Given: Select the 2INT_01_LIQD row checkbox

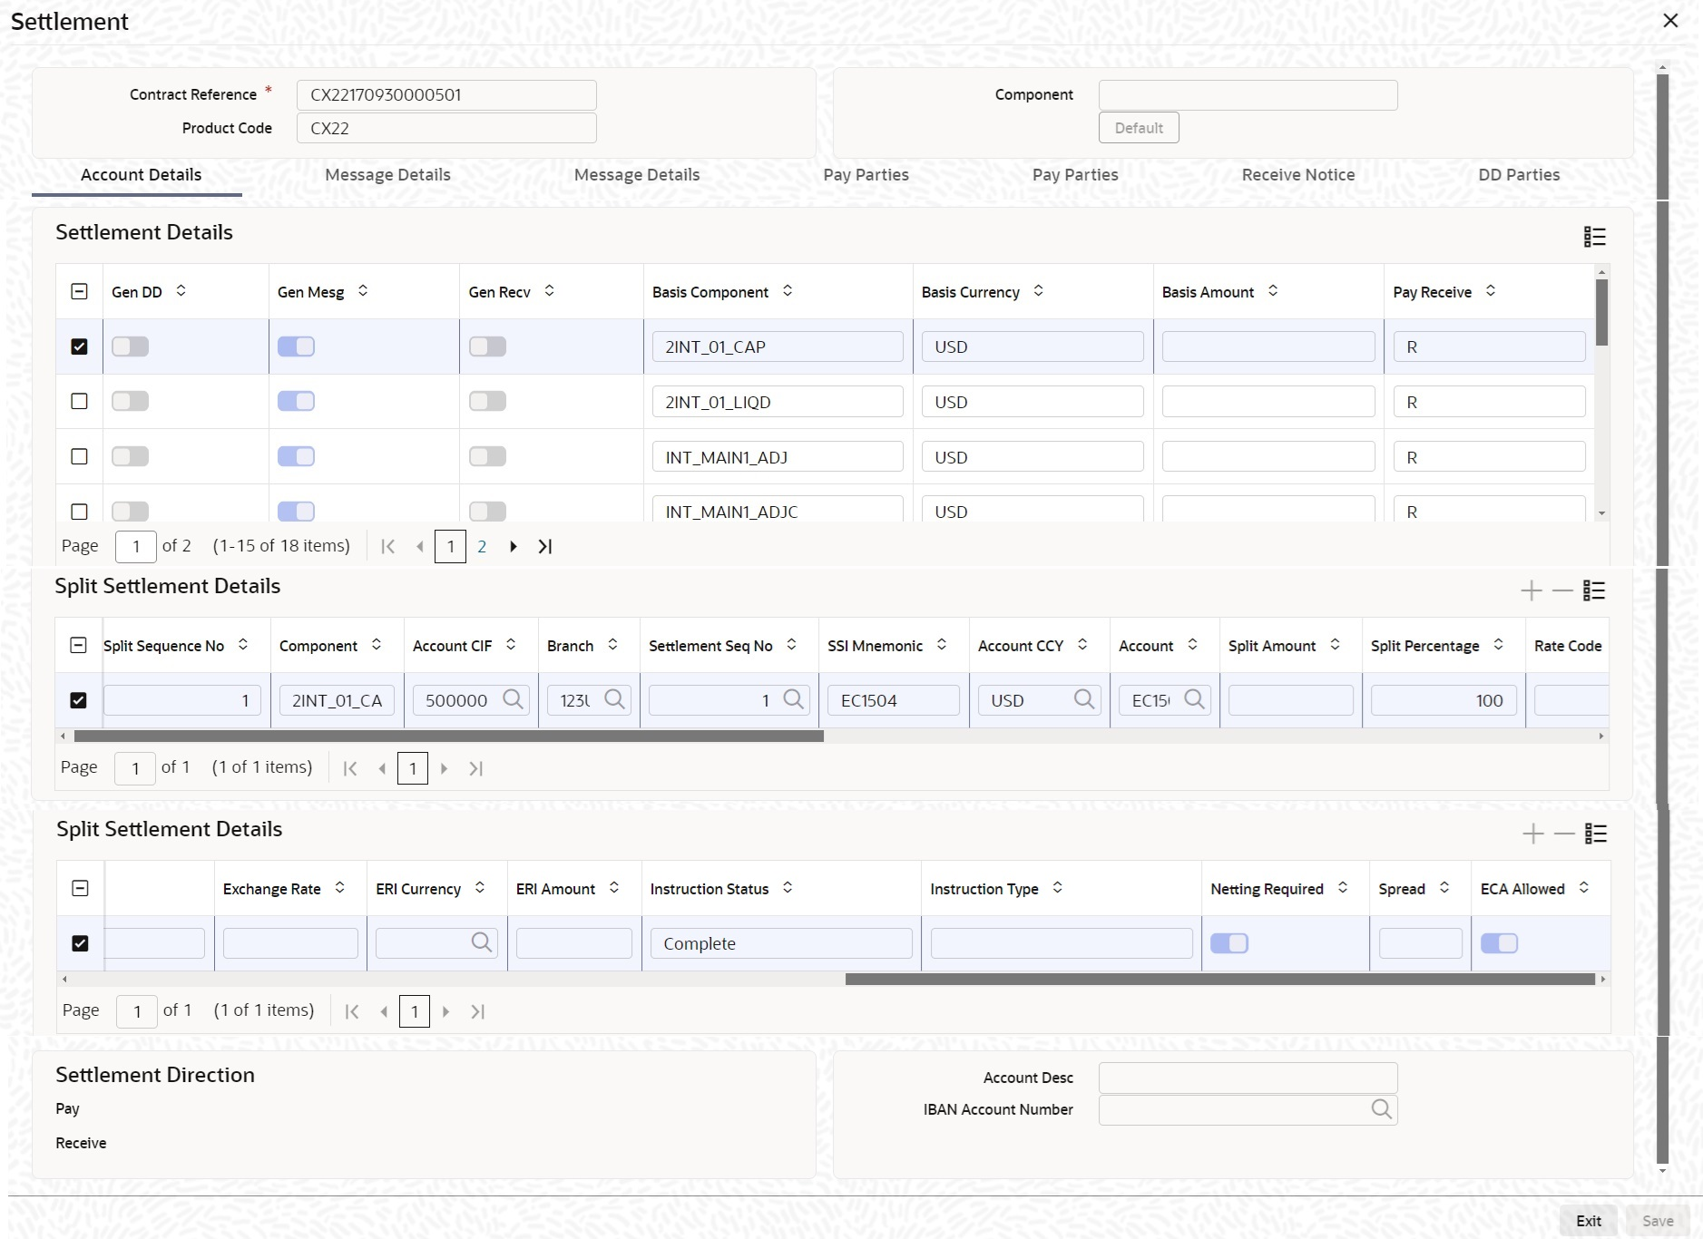Looking at the screenshot, I should (x=80, y=401).
